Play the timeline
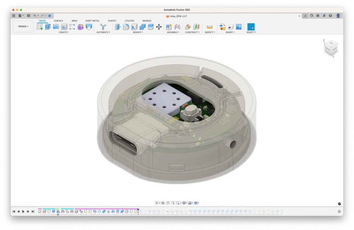The image size is (354, 230). pyautogui.click(x=23, y=211)
